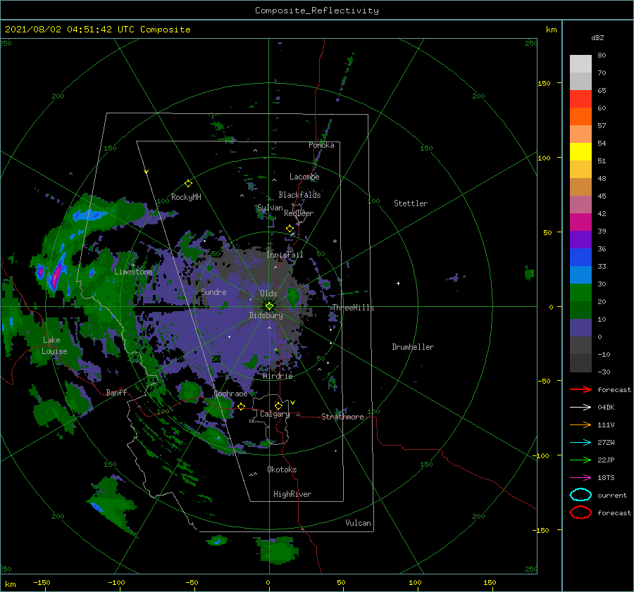Select the white 04DK arrow icon
The image size is (634, 592).
pos(580,408)
